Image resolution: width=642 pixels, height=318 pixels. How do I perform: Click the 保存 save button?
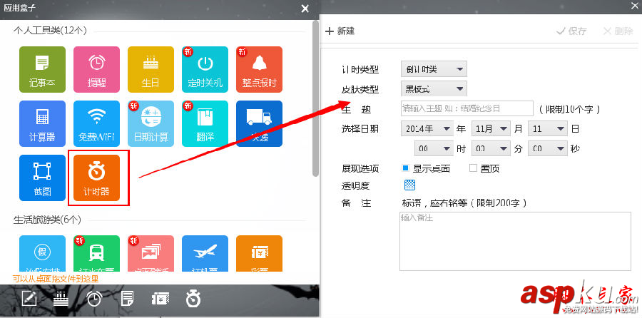click(571, 31)
